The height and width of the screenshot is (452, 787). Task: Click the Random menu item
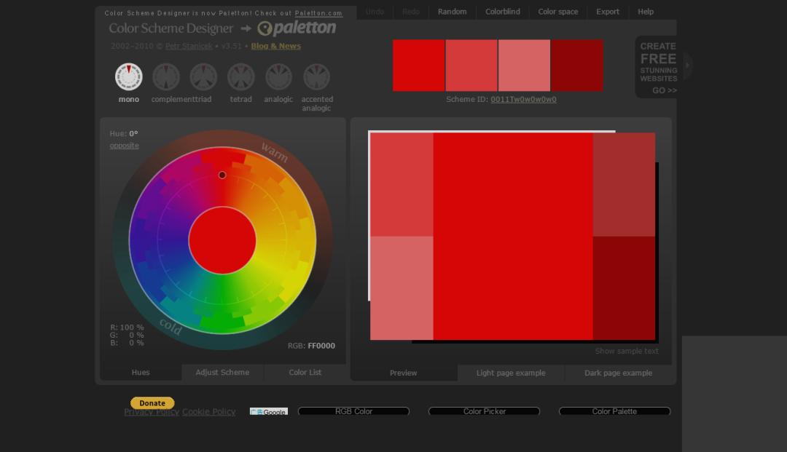click(x=452, y=12)
